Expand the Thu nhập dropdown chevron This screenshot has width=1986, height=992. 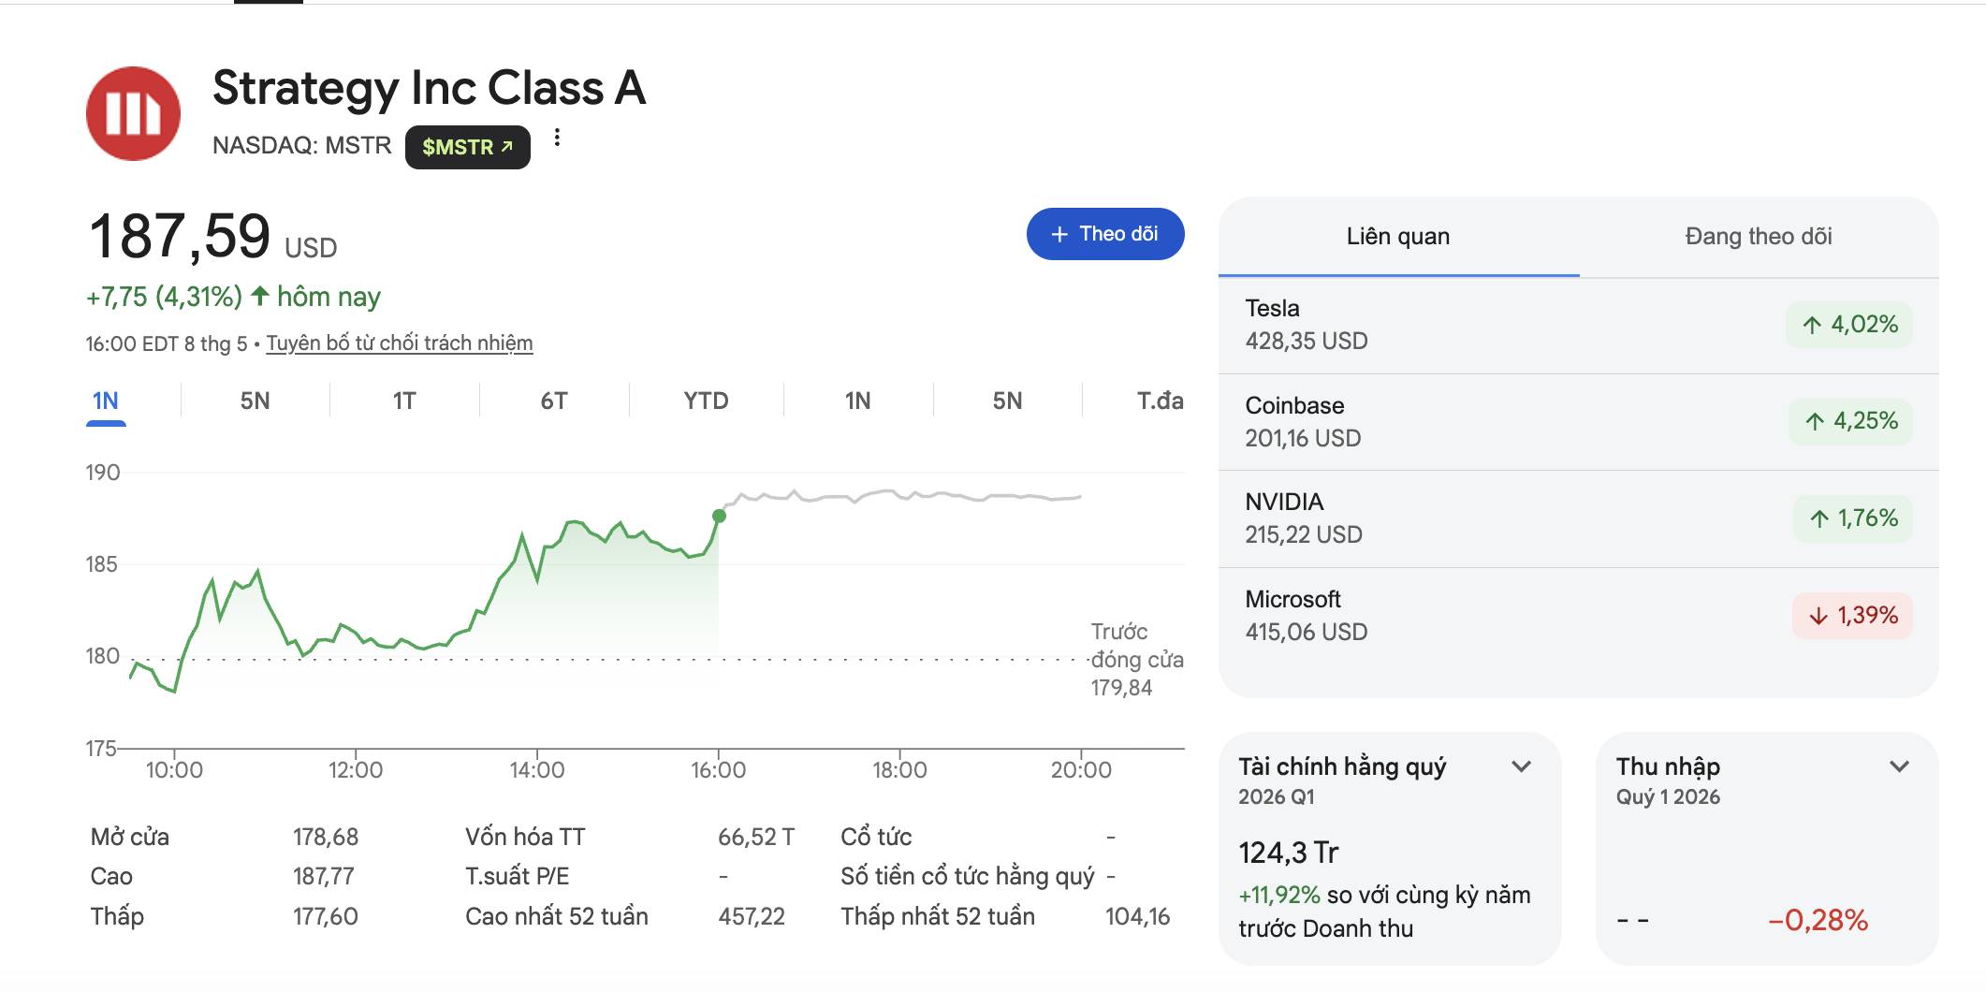click(1899, 766)
